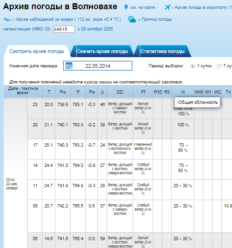This screenshot has width=232, height=248.
Task: Click the sea waves icon
Action: [7, 19]
